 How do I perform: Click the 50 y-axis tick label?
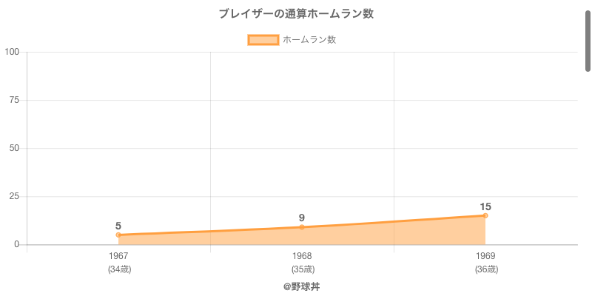pyautogui.click(x=14, y=148)
